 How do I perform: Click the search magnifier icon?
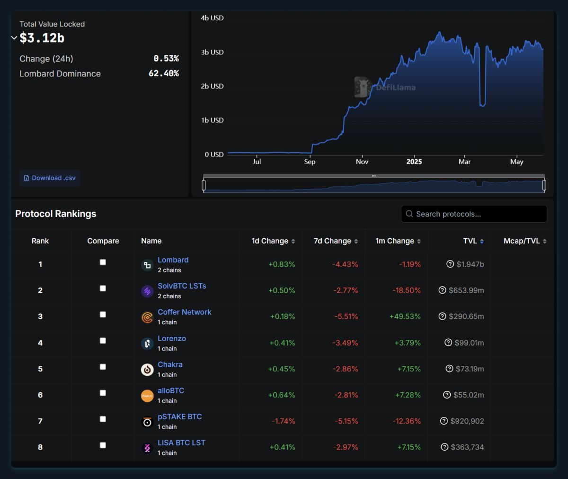409,214
